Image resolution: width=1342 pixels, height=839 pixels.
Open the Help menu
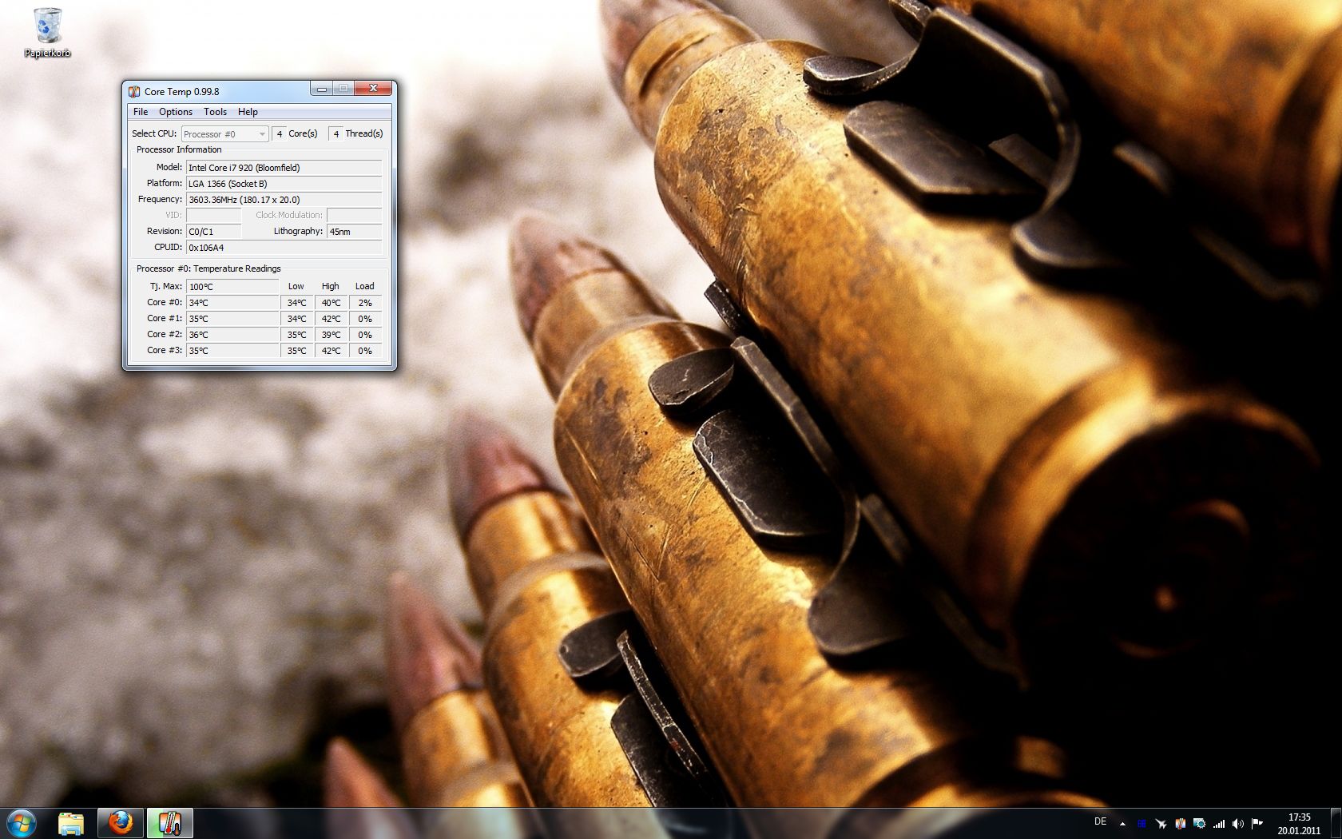click(248, 112)
